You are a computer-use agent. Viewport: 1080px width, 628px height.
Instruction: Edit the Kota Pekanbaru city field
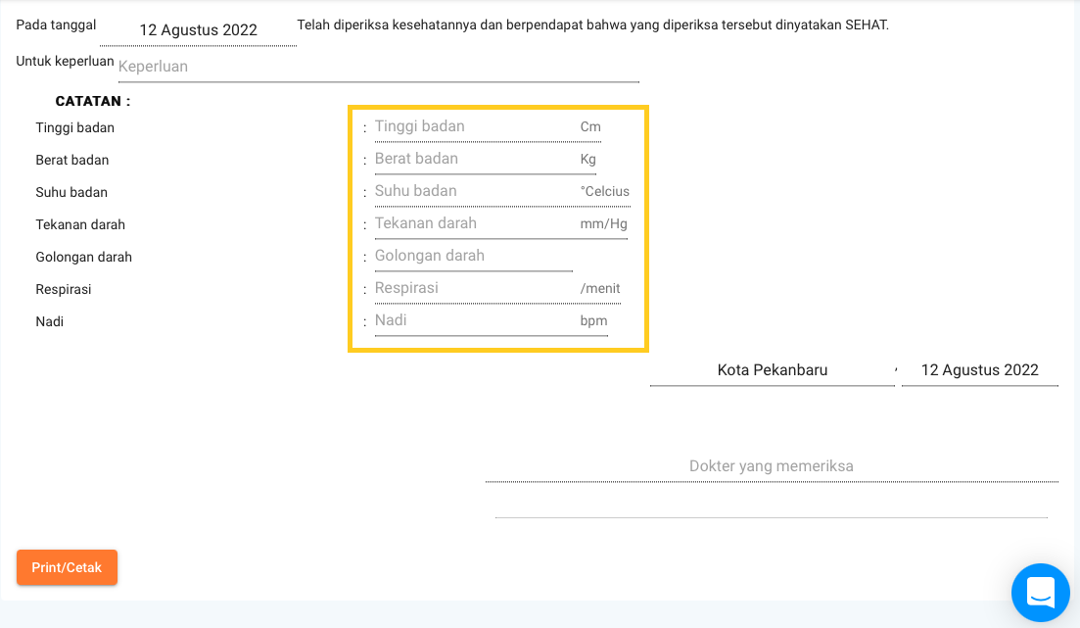(x=773, y=370)
